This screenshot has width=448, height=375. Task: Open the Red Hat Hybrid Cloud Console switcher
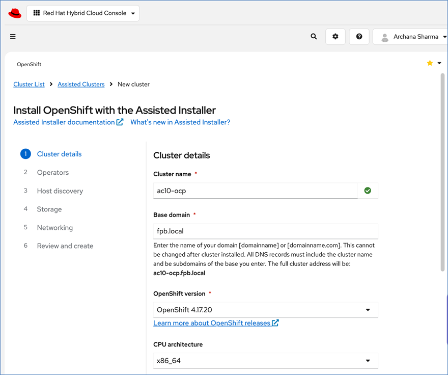point(83,13)
